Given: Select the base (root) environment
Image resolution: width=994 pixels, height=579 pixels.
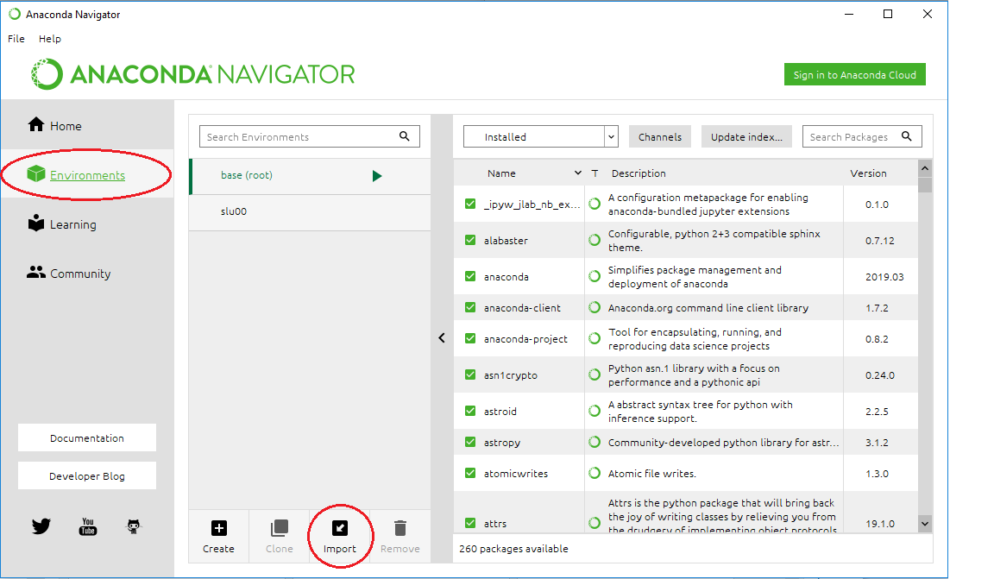Looking at the screenshot, I should click(x=310, y=176).
